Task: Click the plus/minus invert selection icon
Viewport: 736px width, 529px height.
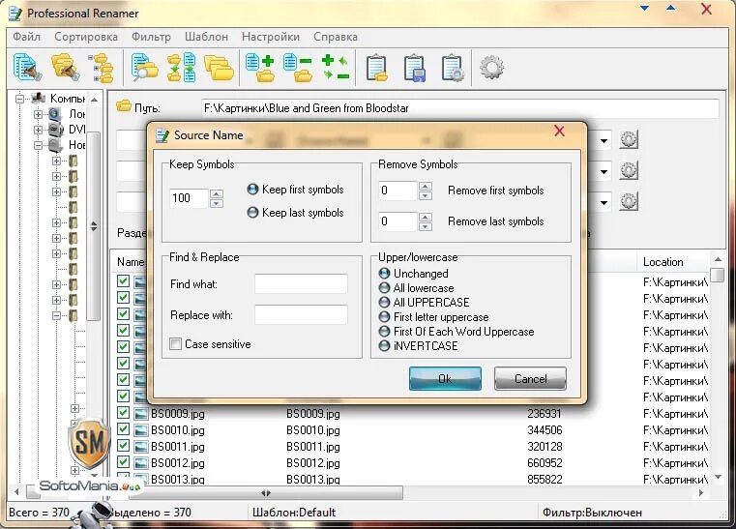Action: click(336, 67)
